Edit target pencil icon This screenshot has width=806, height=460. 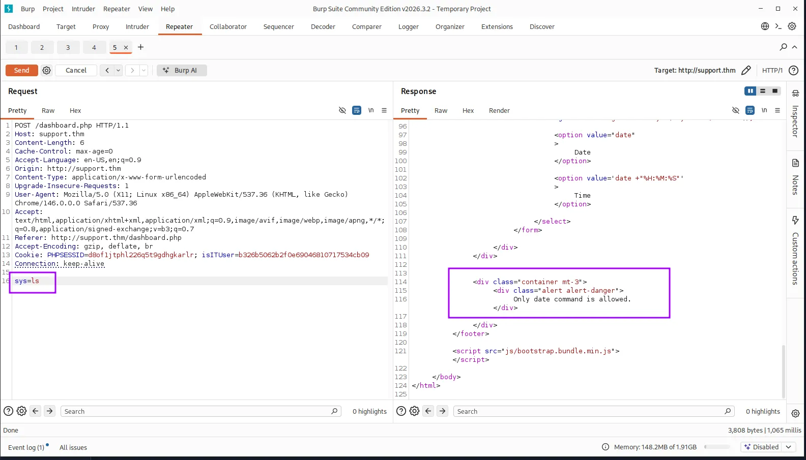click(746, 70)
